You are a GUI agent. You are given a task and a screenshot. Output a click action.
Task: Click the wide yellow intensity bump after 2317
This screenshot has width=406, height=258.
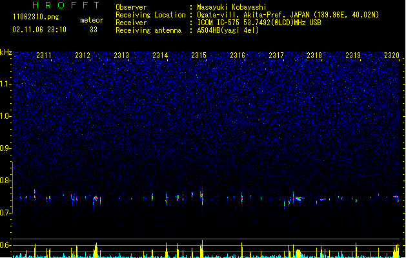click(x=298, y=253)
